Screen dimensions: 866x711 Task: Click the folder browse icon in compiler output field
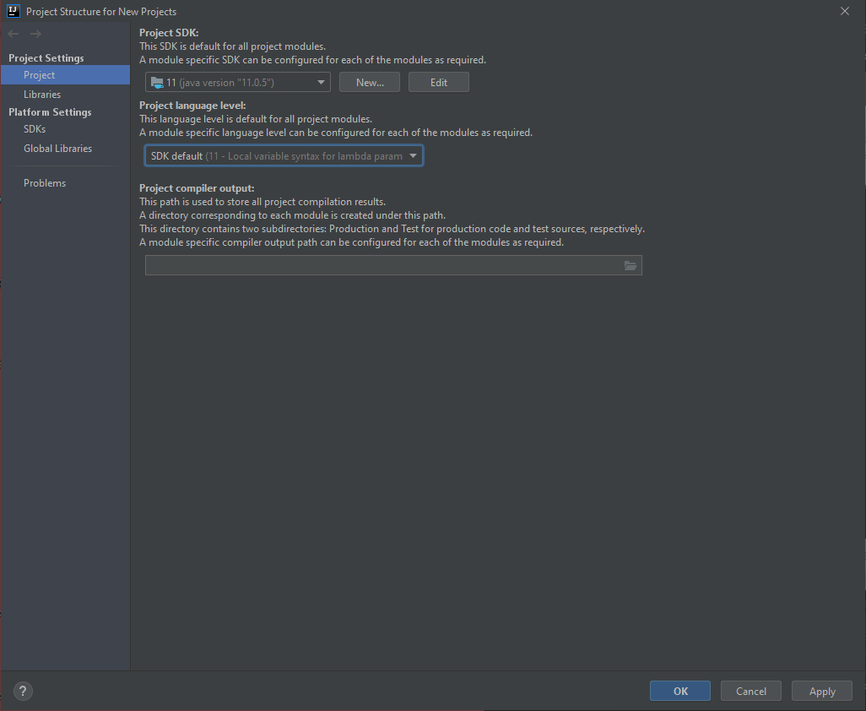[630, 266]
